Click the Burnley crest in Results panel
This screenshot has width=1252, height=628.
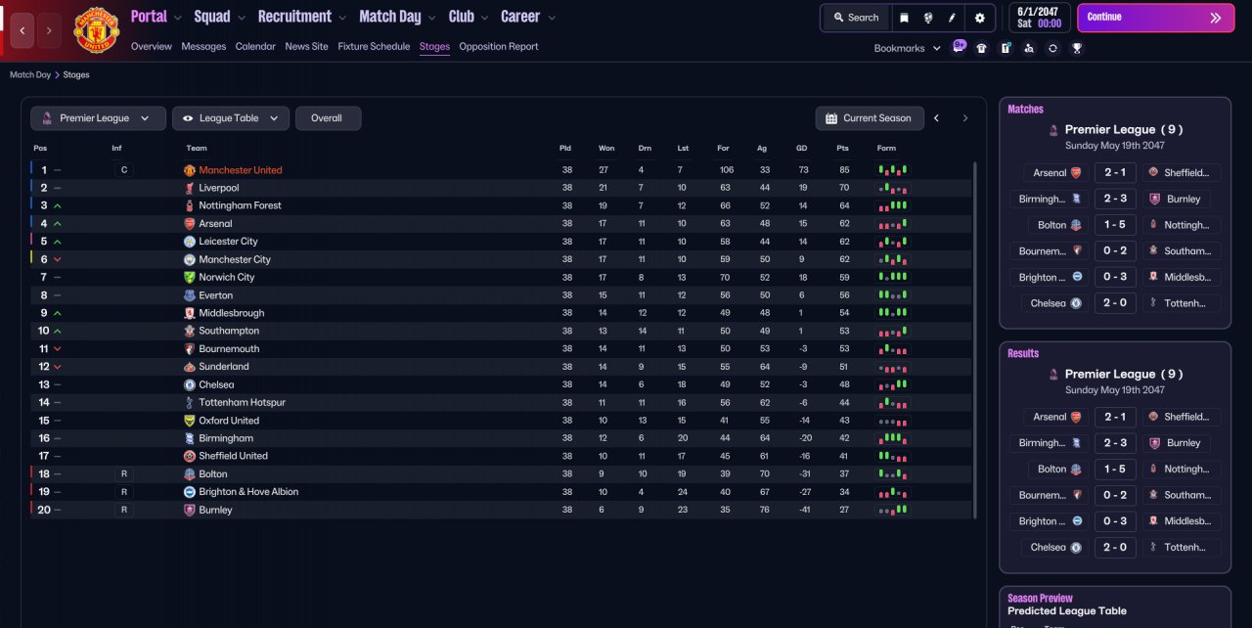1154,443
